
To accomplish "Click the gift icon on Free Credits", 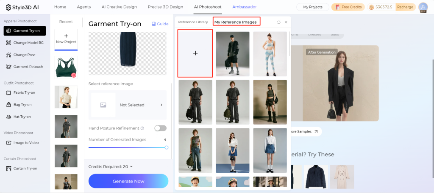I will (338, 7).
